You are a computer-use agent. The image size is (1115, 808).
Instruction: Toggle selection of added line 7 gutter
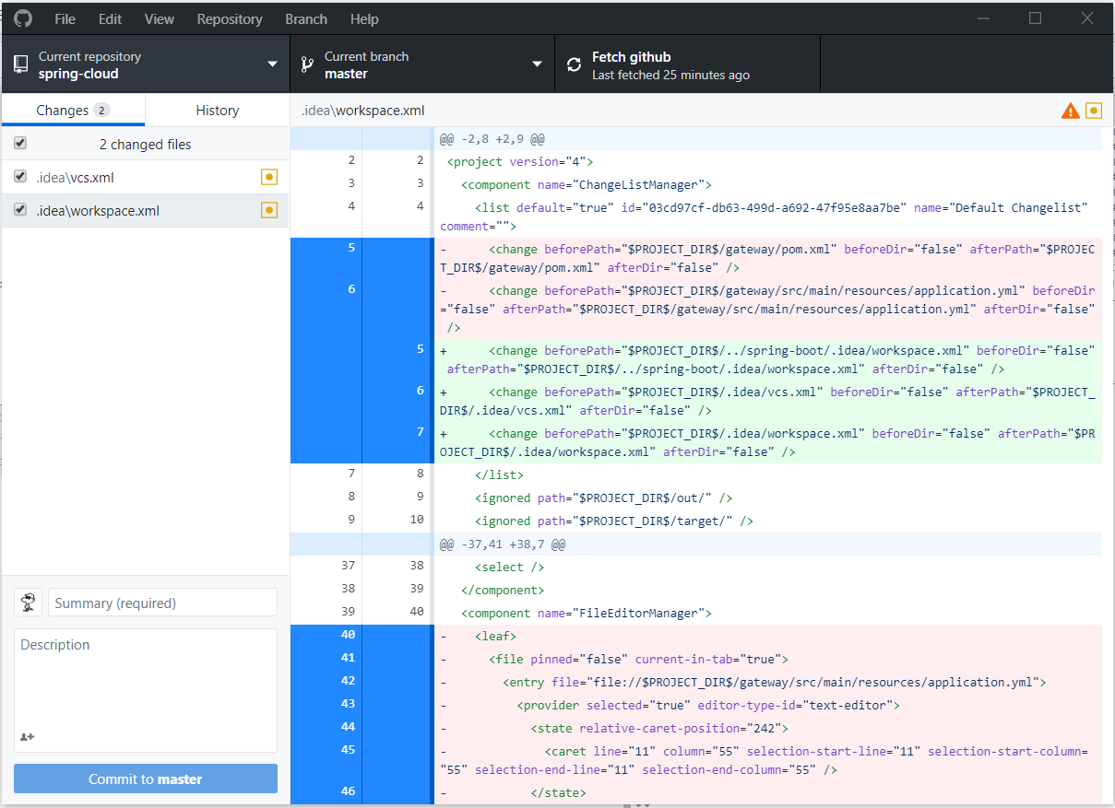(360, 442)
